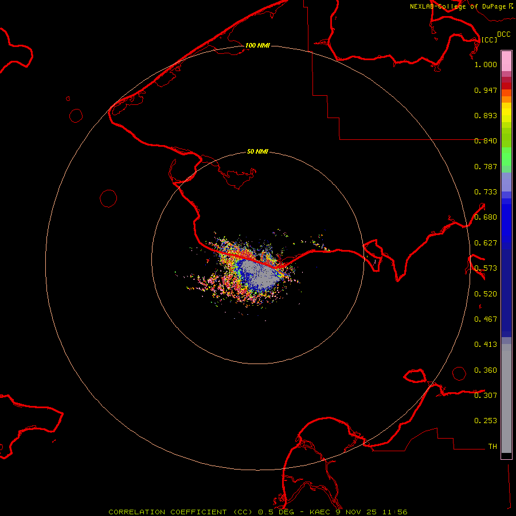Click the 0.627 scale value
The image size is (516, 516).
(486, 243)
